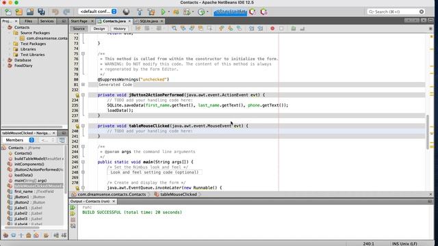This screenshot has height=246, width=438.
Task: Toggle Show Fields filter in Navigator
Action: coord(13,235)
